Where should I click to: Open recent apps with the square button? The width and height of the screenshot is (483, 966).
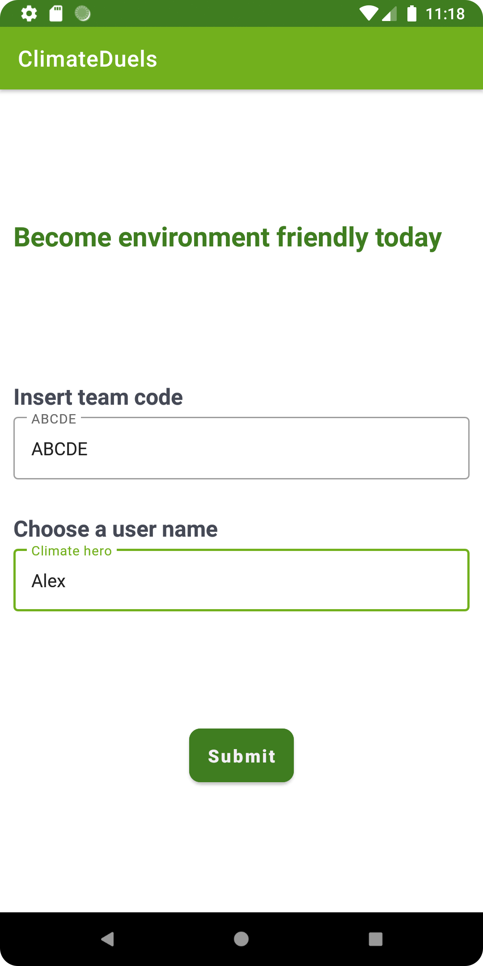(x=375, y=939)
